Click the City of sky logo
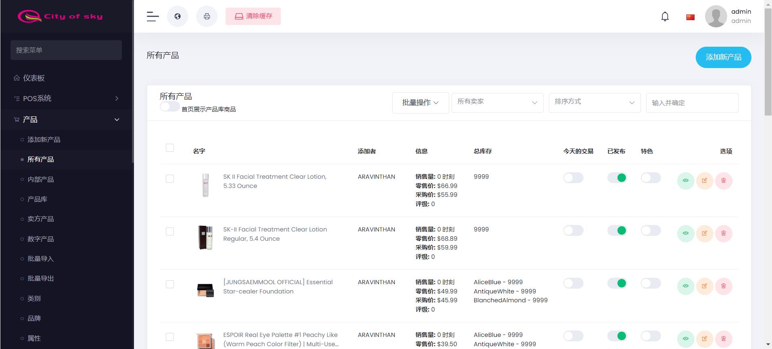This screenshot has height=349, width=772. point(60,17)
